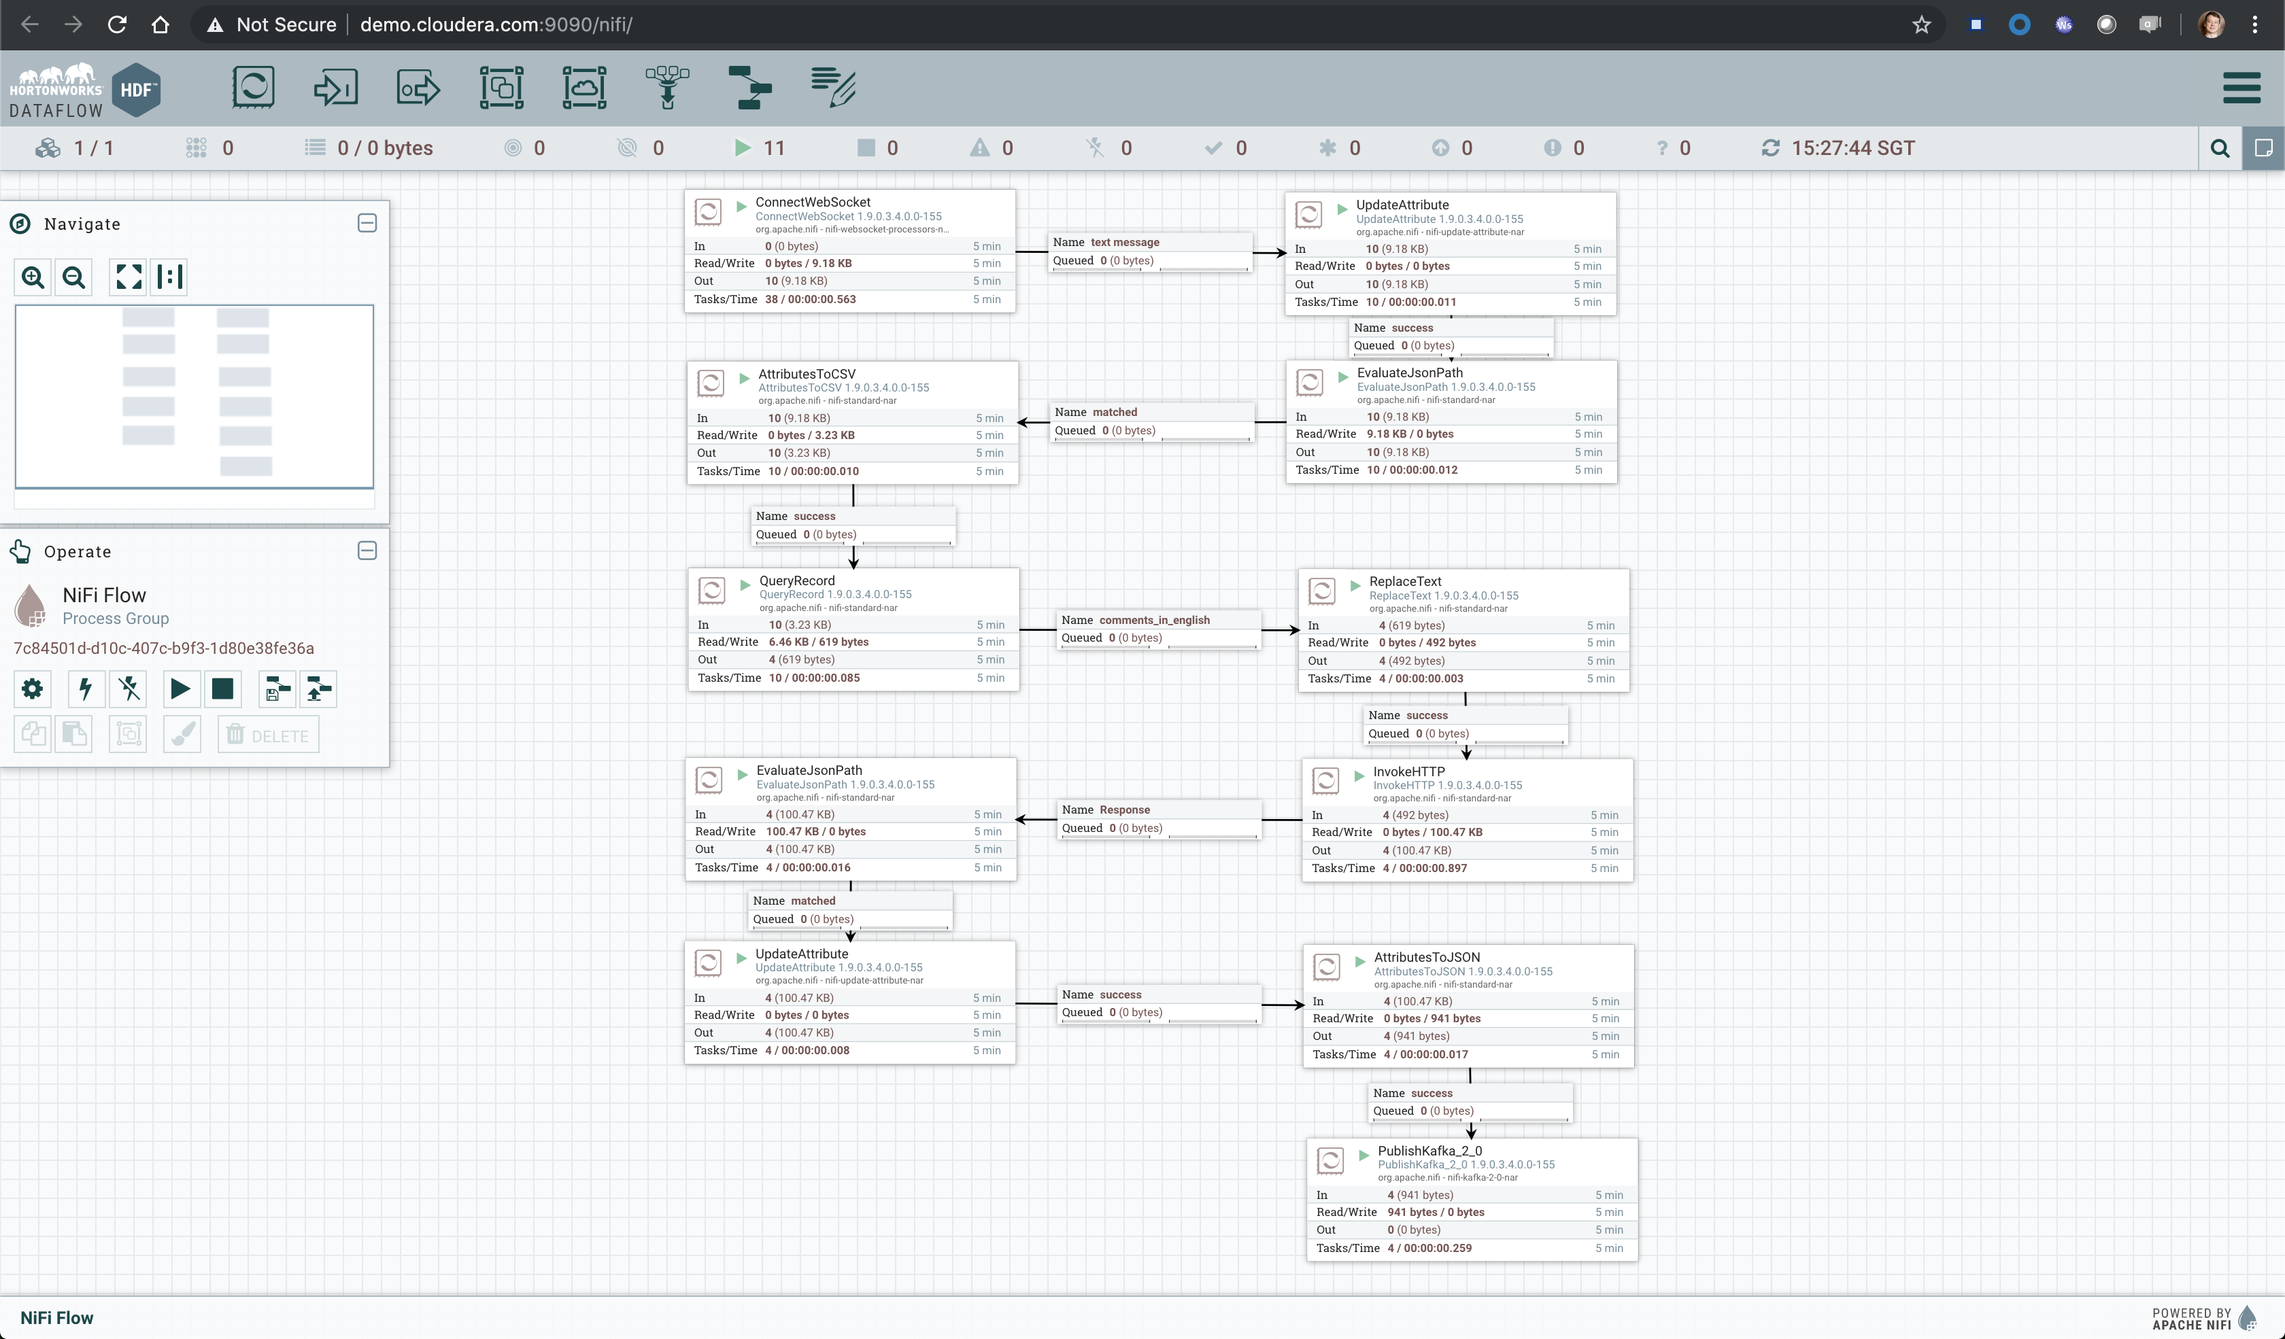Viewport: 2285px width, 1339px height.
Task: Open the canvas search magnifier
Action: coord(2220,149)
